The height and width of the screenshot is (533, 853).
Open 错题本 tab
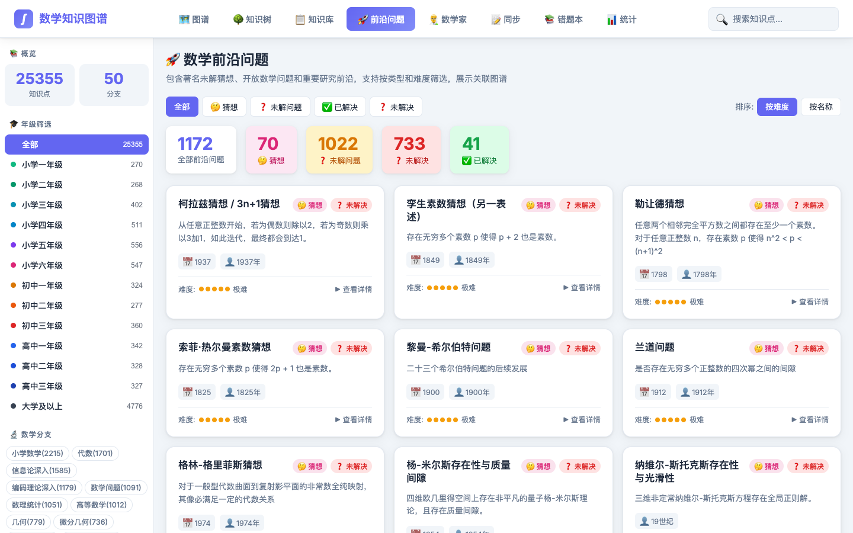564,20
